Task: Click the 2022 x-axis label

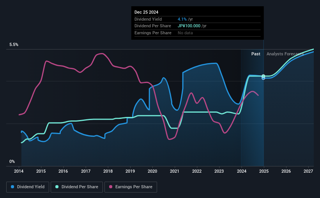Action: 197,171
